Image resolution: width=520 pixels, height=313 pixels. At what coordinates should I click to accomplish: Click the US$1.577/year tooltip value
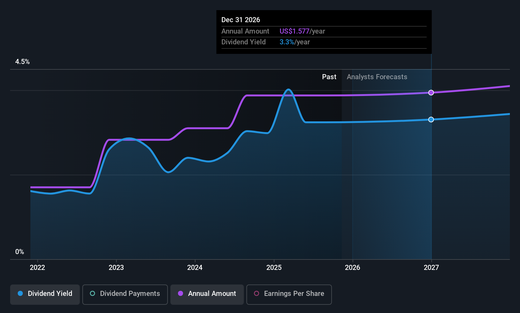coord(302,31)
